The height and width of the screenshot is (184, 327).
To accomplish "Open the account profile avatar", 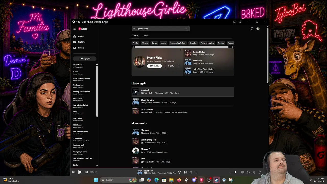I will click(258, 29).
